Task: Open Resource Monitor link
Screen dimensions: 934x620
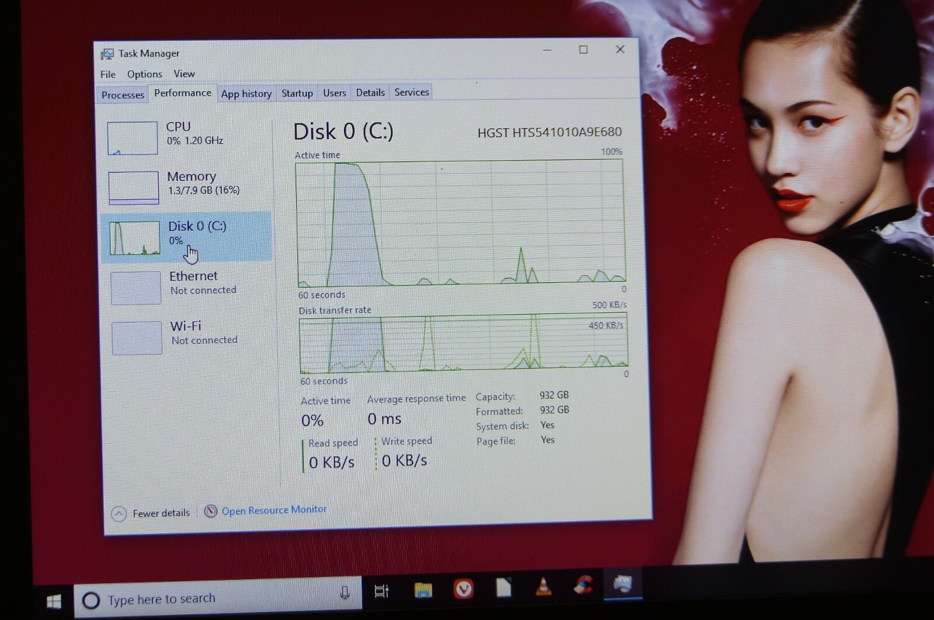Action: [274, 510]
